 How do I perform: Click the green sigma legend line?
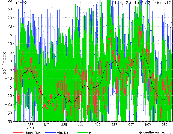point(82,132)
